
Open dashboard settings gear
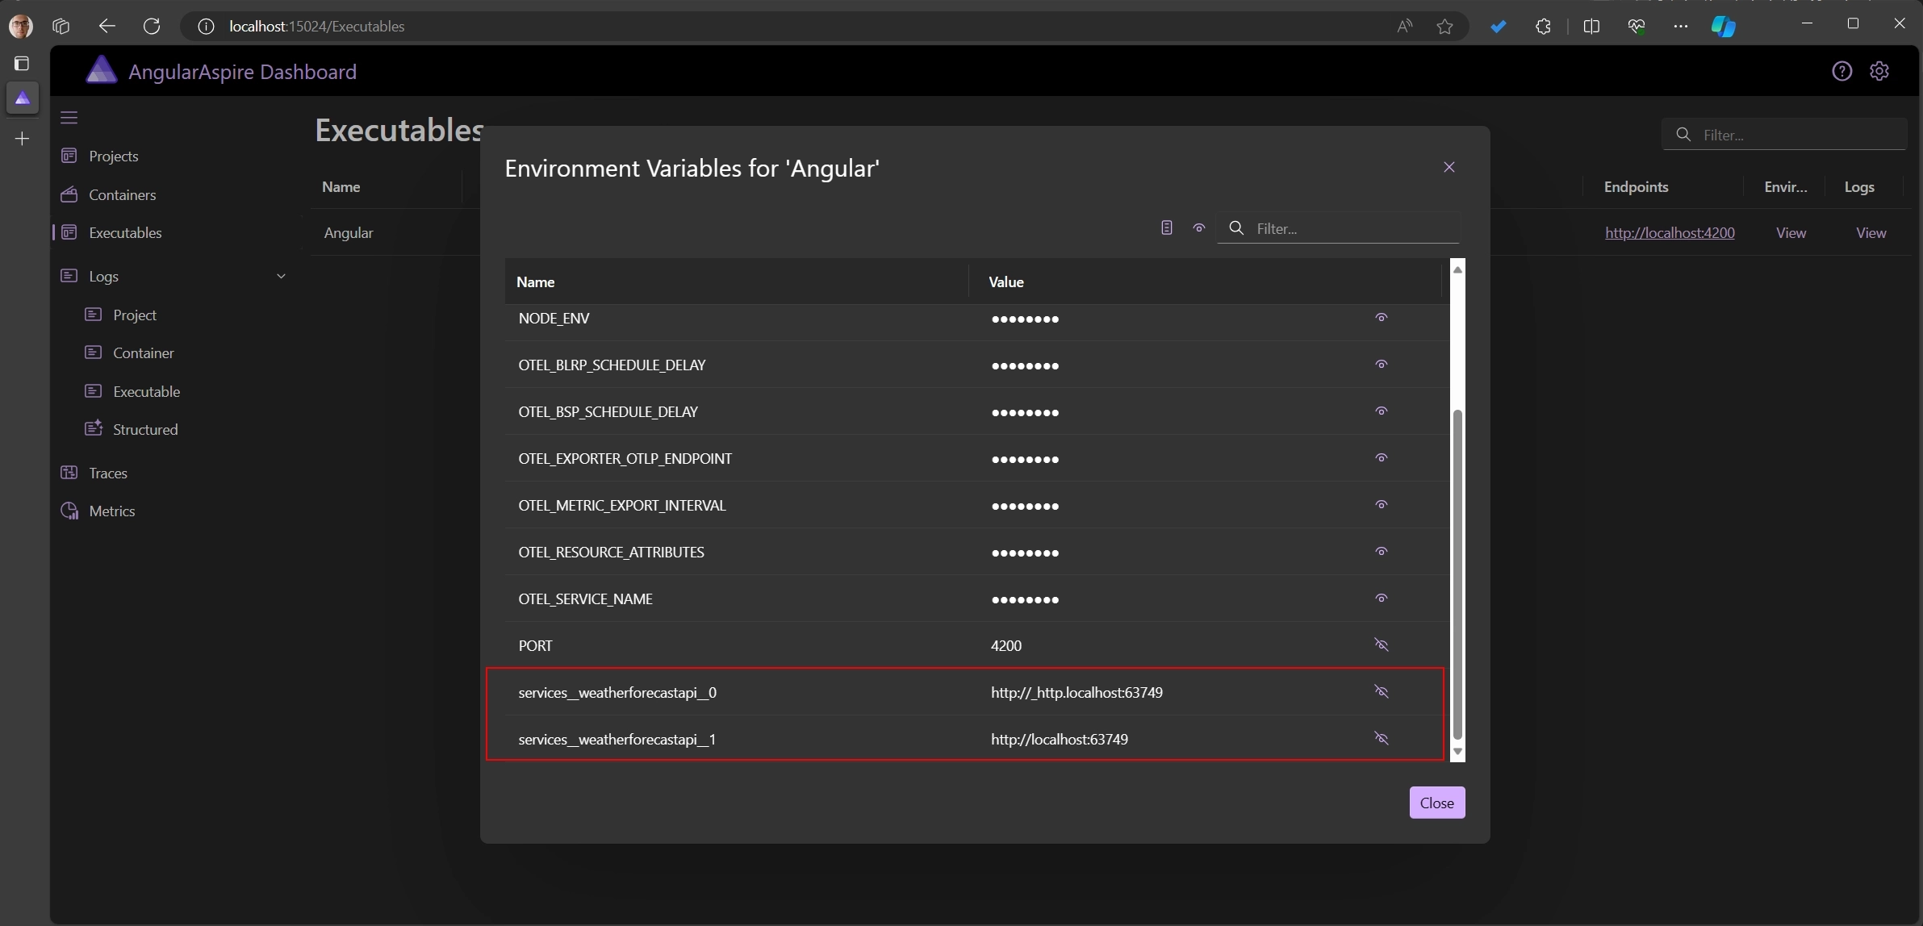(1879, 71)
